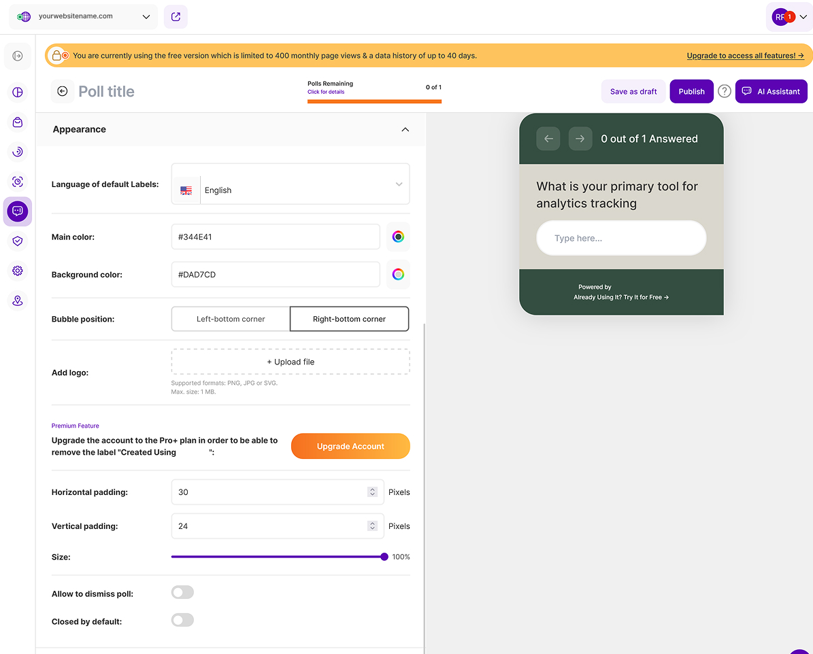Click the Poll title heading field
The width and height of the screenshot is (813, 654).
[106, 91]
